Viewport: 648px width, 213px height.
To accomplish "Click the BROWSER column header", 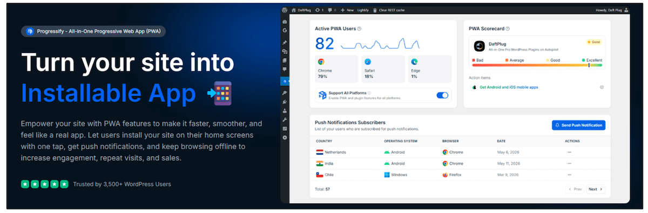I will tap(451, 141).
